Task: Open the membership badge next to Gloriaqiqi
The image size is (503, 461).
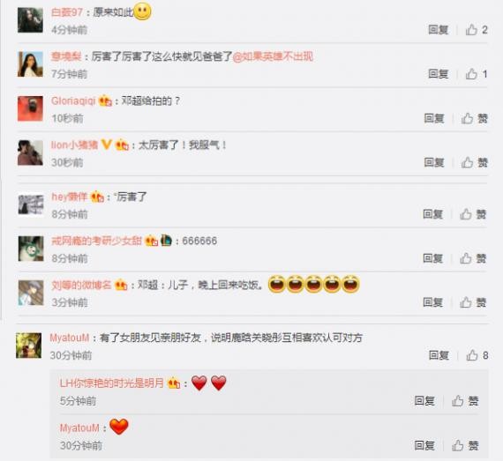Action: click(x=105, y=101)
